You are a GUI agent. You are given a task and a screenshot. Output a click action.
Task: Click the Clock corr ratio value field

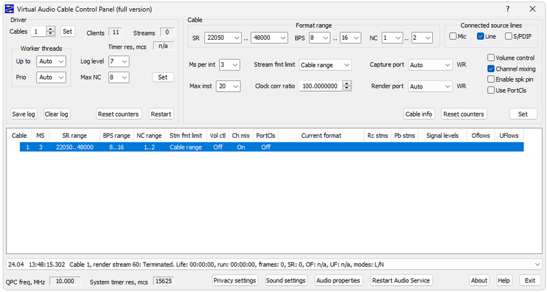321,86
